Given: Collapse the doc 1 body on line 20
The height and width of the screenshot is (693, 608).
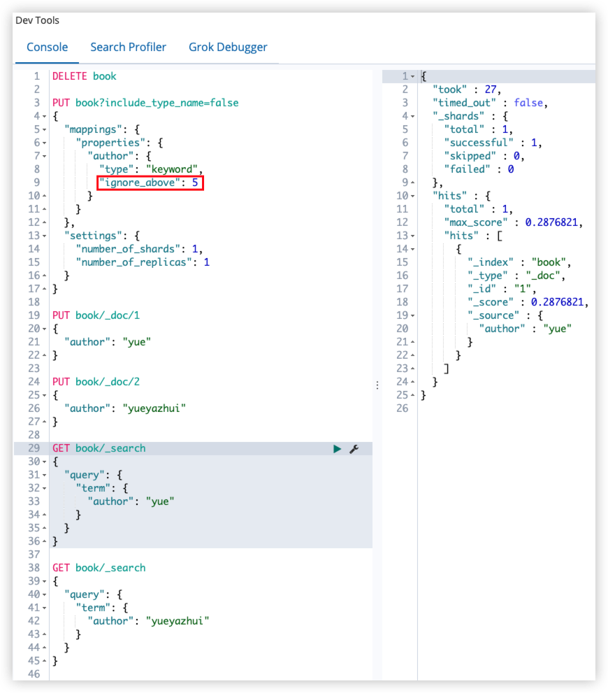Looking at the screenshot, I should [x=45, y=329].
